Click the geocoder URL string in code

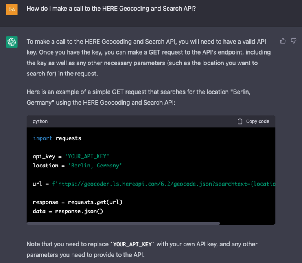pos(164,184)
